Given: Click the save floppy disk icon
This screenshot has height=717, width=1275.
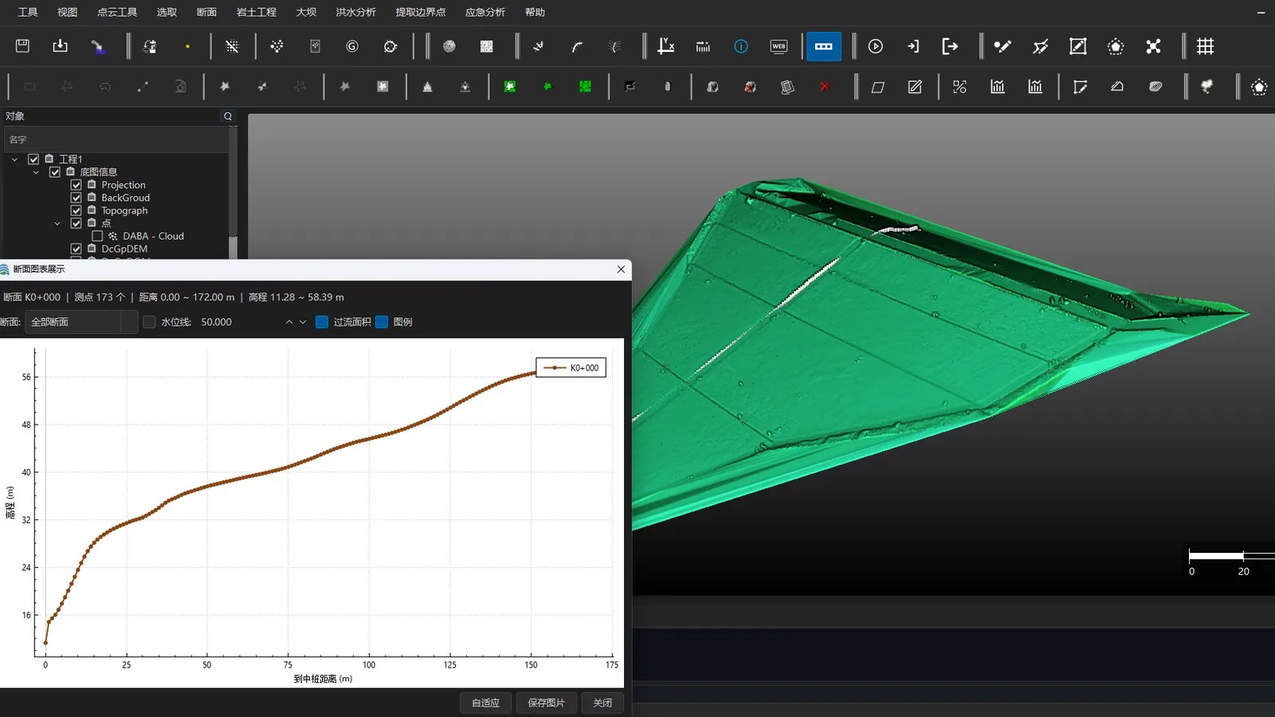Looking at the screenshot, I should pos(22,46).
